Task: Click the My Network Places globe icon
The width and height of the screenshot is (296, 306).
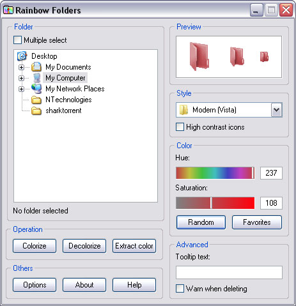Action: 36,89
